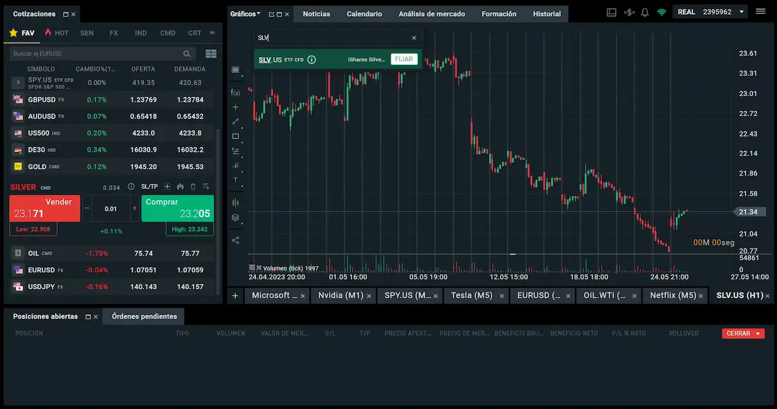The width and height of the screenshot is (777, 409).
Task: Click the FIJAR button for SLV.US
Action: coord(404,60)
